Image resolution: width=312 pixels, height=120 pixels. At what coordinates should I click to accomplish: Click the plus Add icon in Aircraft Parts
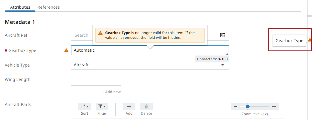[129, 107]
